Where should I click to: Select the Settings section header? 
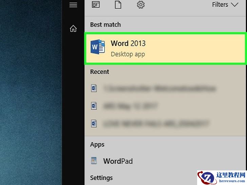(x=101, y=178)
